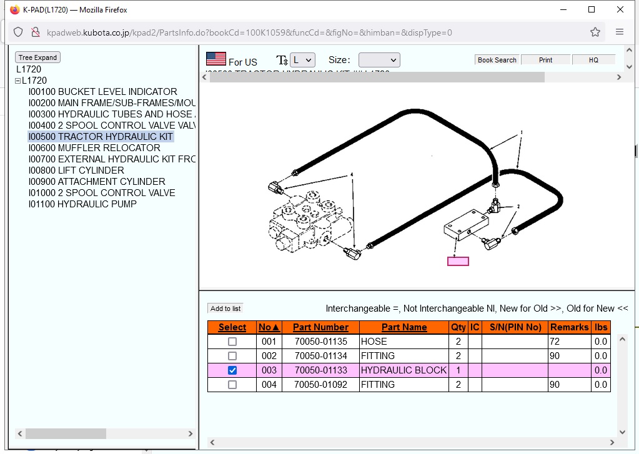The image size is (639, 454).
Task: Click the header frame horizontal scrollbar thumb
Action: coord(377,77)
